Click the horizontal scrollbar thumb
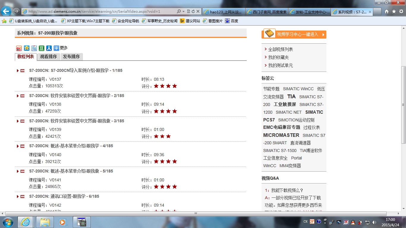Viewport: 406px width, 228px height. click(x=196, y=213)
